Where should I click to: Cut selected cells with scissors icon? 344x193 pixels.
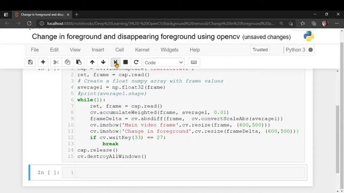click(x=56, y=62)
